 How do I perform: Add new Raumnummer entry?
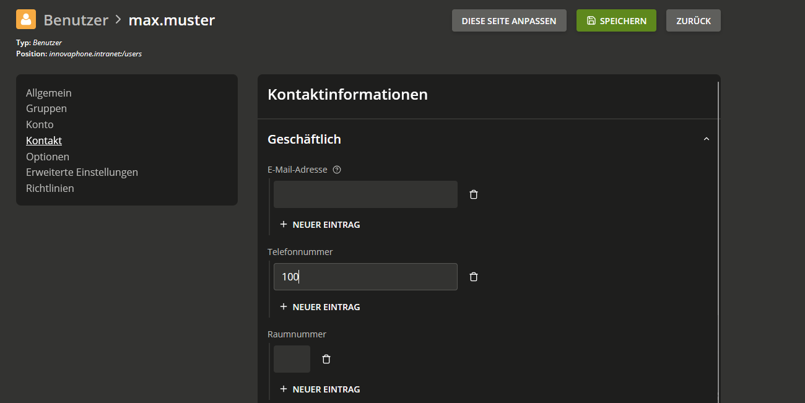point(320,389)
